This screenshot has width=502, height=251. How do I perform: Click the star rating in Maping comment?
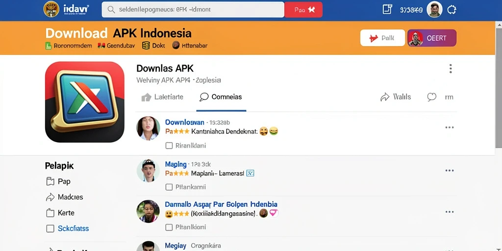pos(181,173)
